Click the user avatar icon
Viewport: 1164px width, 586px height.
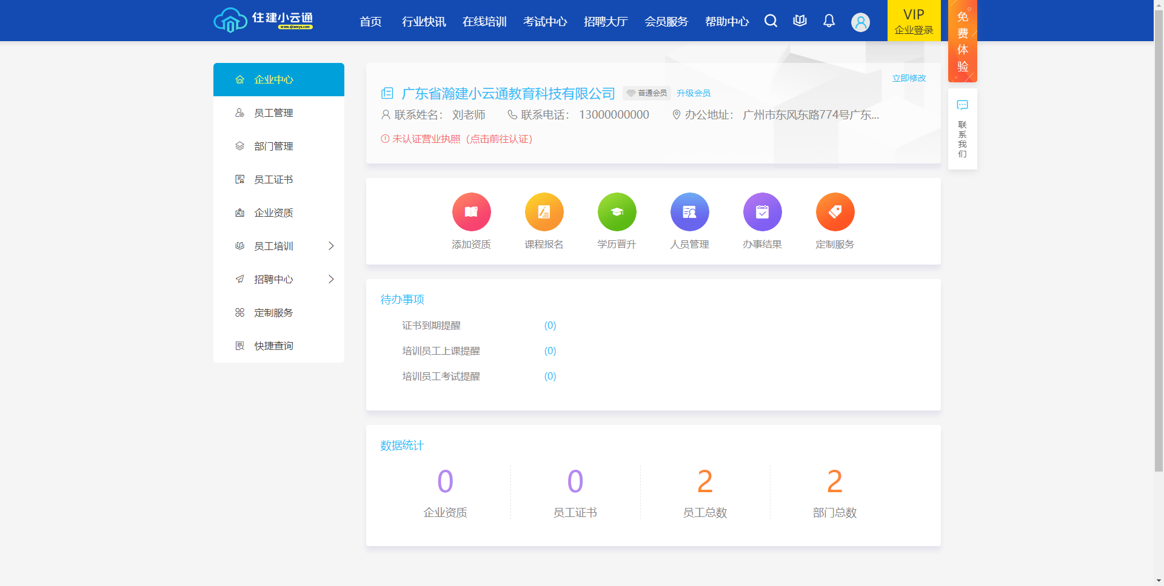tap(860, 22)
